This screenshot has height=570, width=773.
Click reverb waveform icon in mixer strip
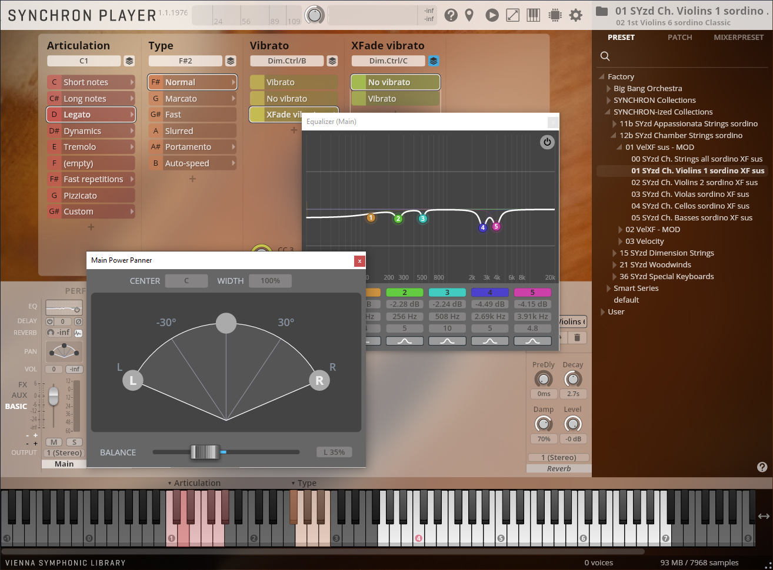coord(78,333)
